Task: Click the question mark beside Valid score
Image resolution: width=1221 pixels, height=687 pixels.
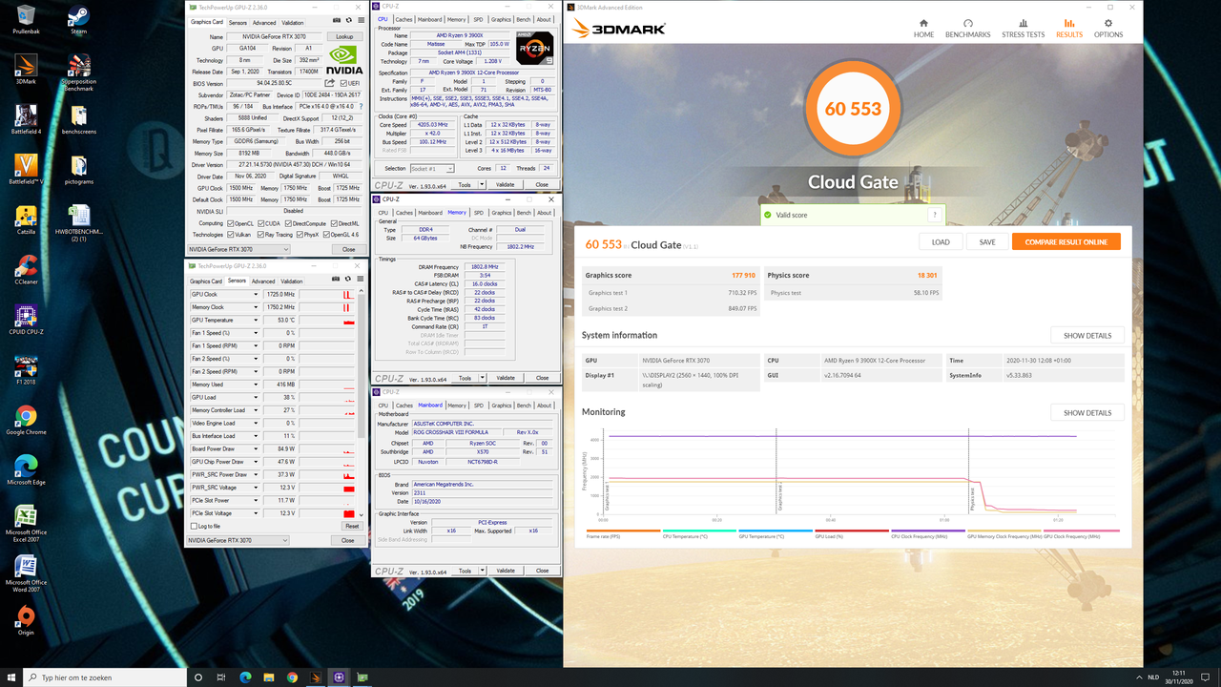Action: coord(935,215)
